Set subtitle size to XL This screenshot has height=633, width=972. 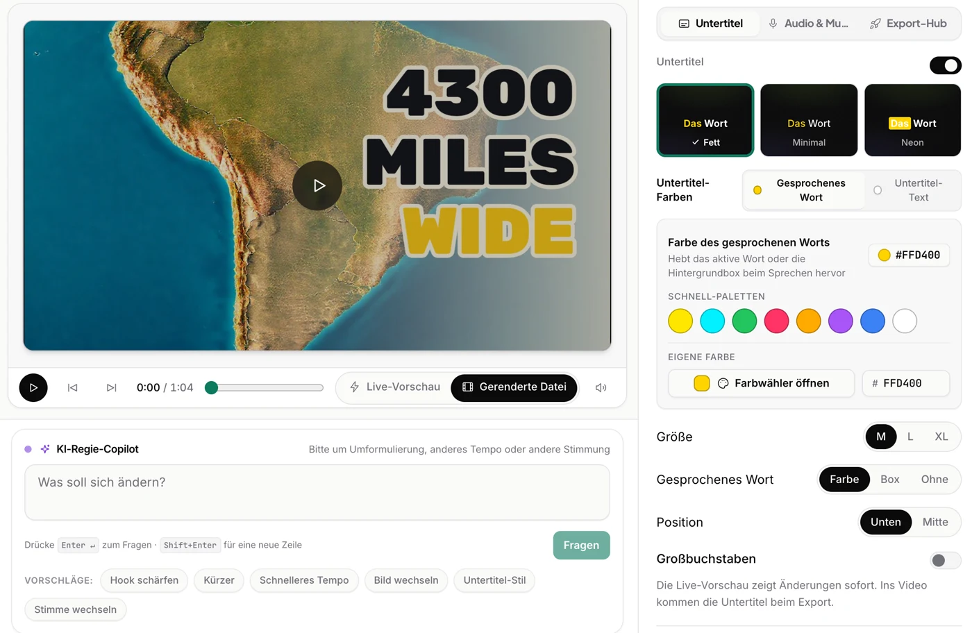[x=941, y=437]
